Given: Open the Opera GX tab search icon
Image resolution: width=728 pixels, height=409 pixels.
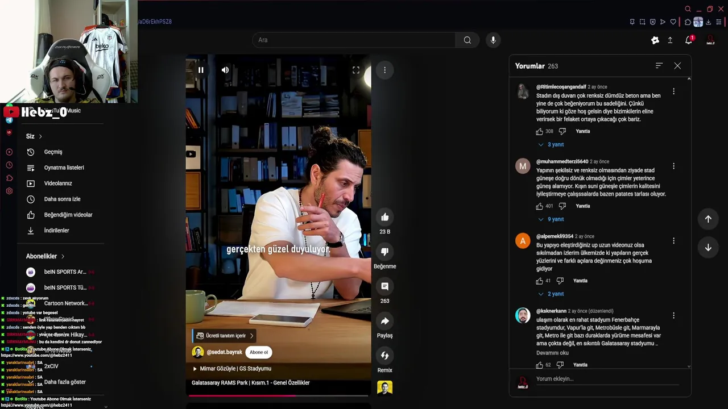Looking at the screenshot, I should coord(688,9).
